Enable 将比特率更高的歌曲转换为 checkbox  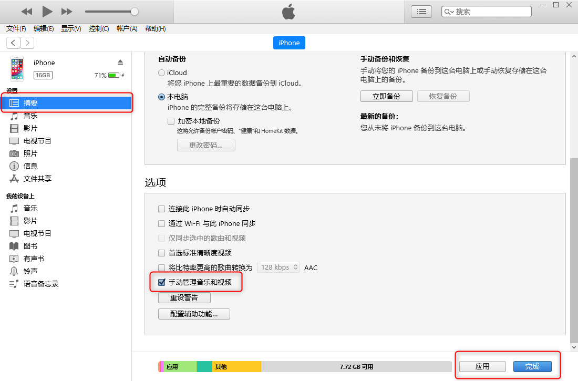pos(161,268)
